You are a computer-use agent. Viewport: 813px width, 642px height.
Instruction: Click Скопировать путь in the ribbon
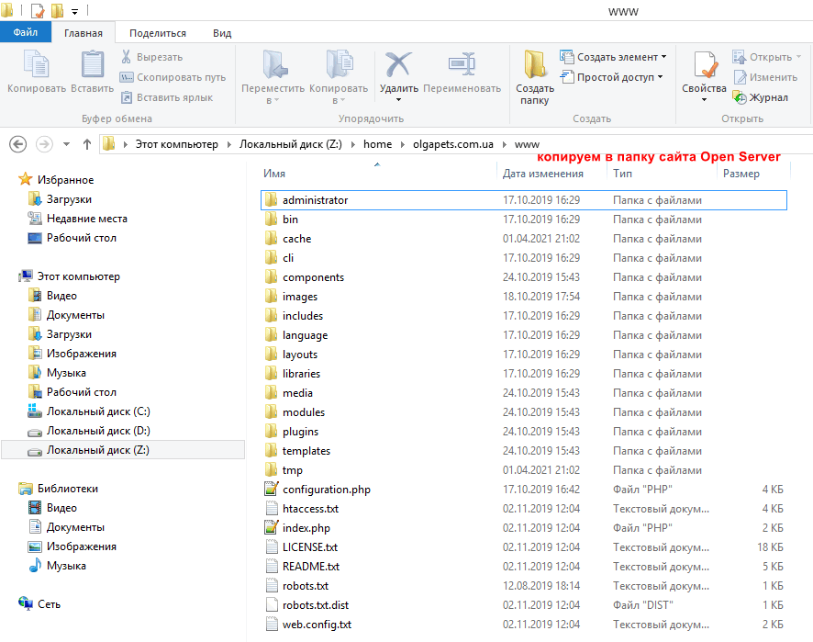coord(173,77)
